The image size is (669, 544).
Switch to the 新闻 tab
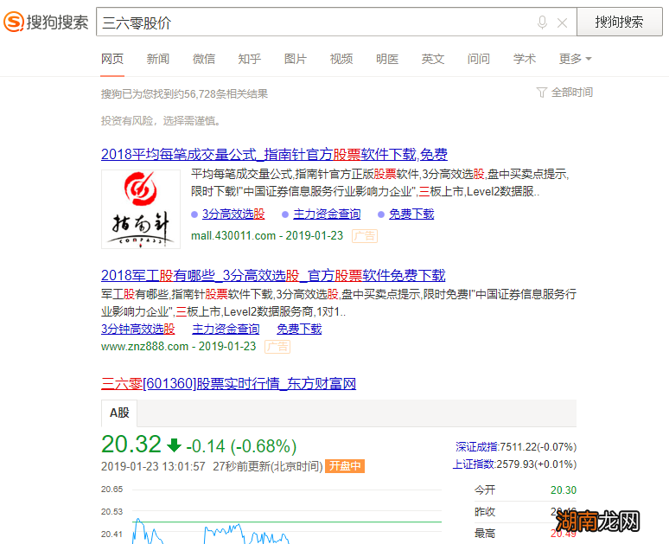point(158,59)
